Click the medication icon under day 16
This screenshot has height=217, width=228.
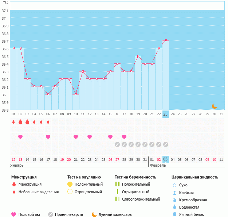point(117,144)
